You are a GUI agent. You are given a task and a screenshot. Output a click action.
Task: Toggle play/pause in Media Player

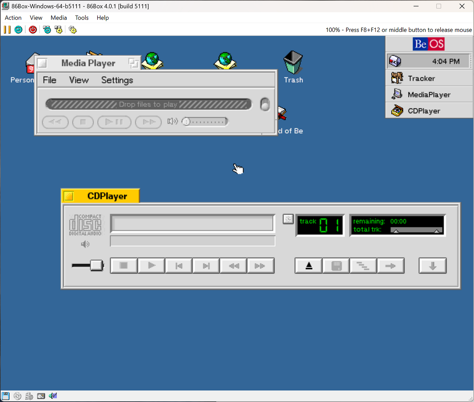pos(114,122)
